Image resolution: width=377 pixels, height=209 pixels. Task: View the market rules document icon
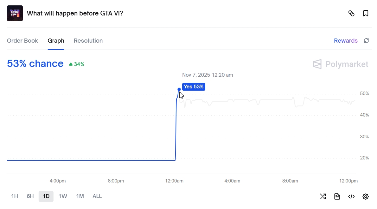point(337,196)
